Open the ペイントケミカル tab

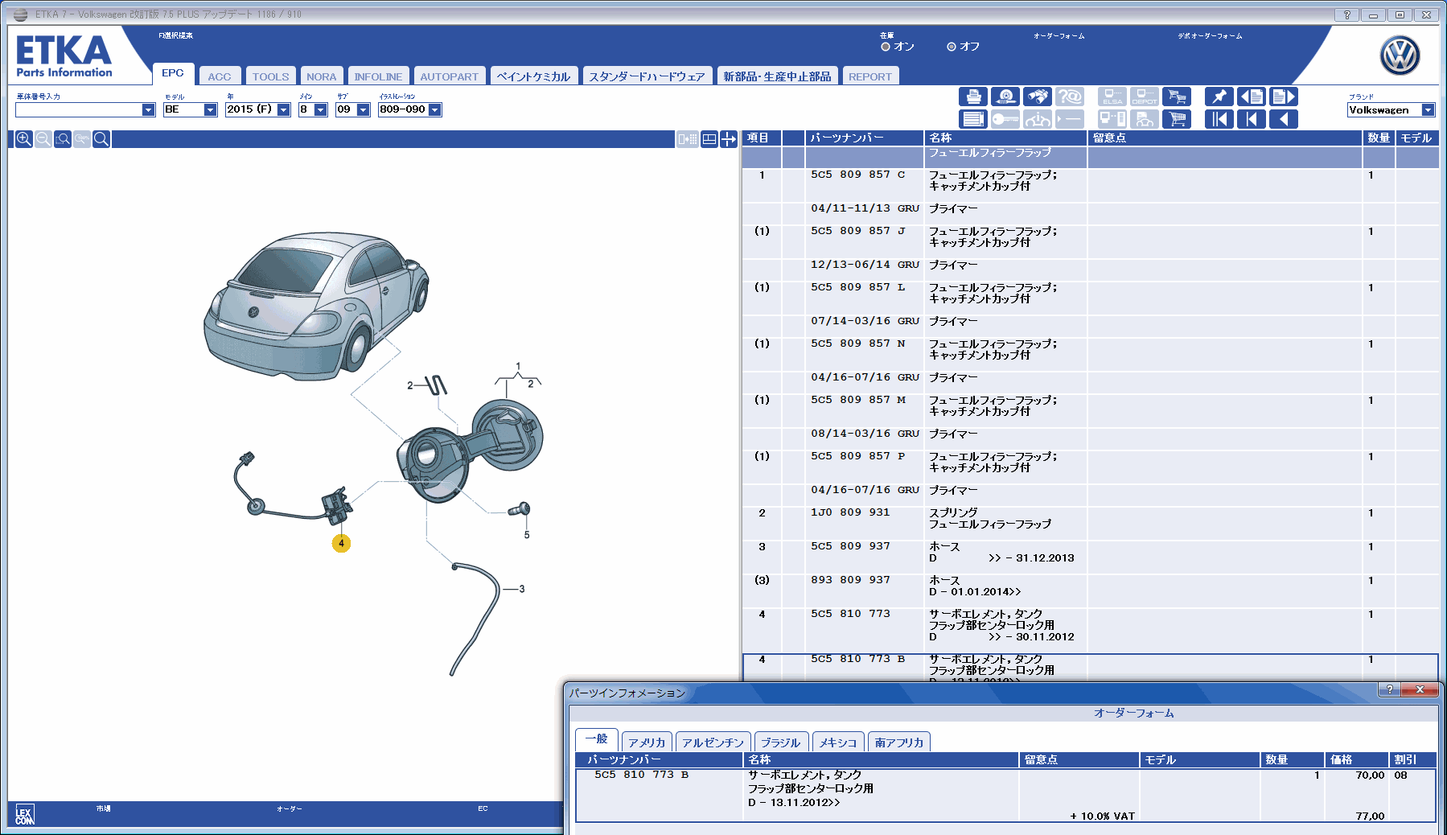(x=533, y=76)
